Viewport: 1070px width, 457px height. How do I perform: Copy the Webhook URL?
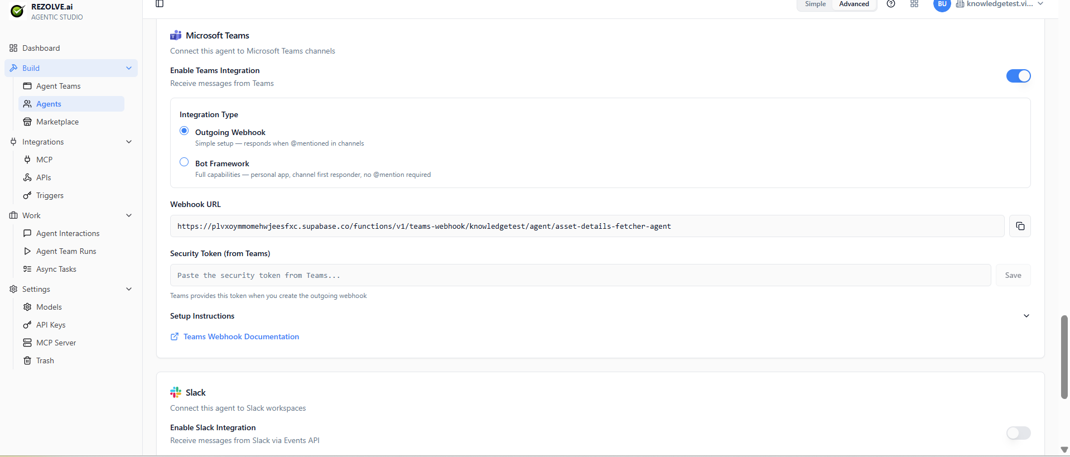click(x=1020, y=226)
